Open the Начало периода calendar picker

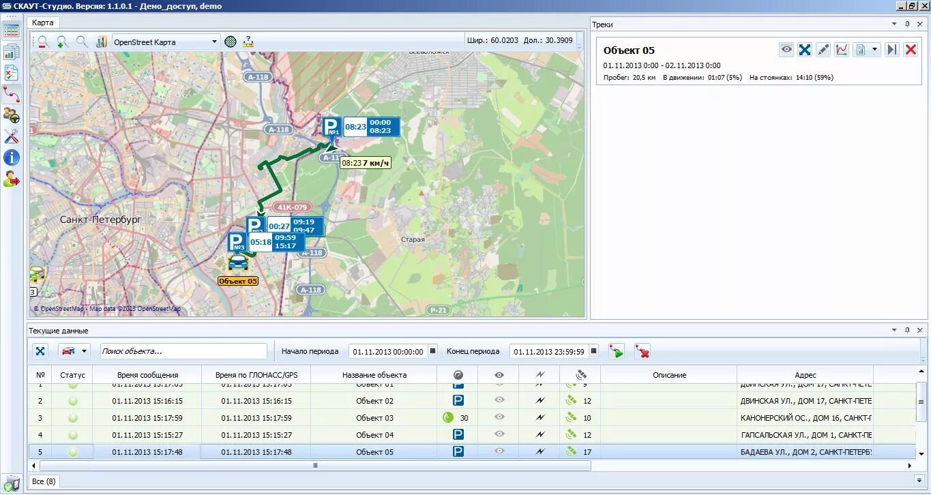[432, 352]
